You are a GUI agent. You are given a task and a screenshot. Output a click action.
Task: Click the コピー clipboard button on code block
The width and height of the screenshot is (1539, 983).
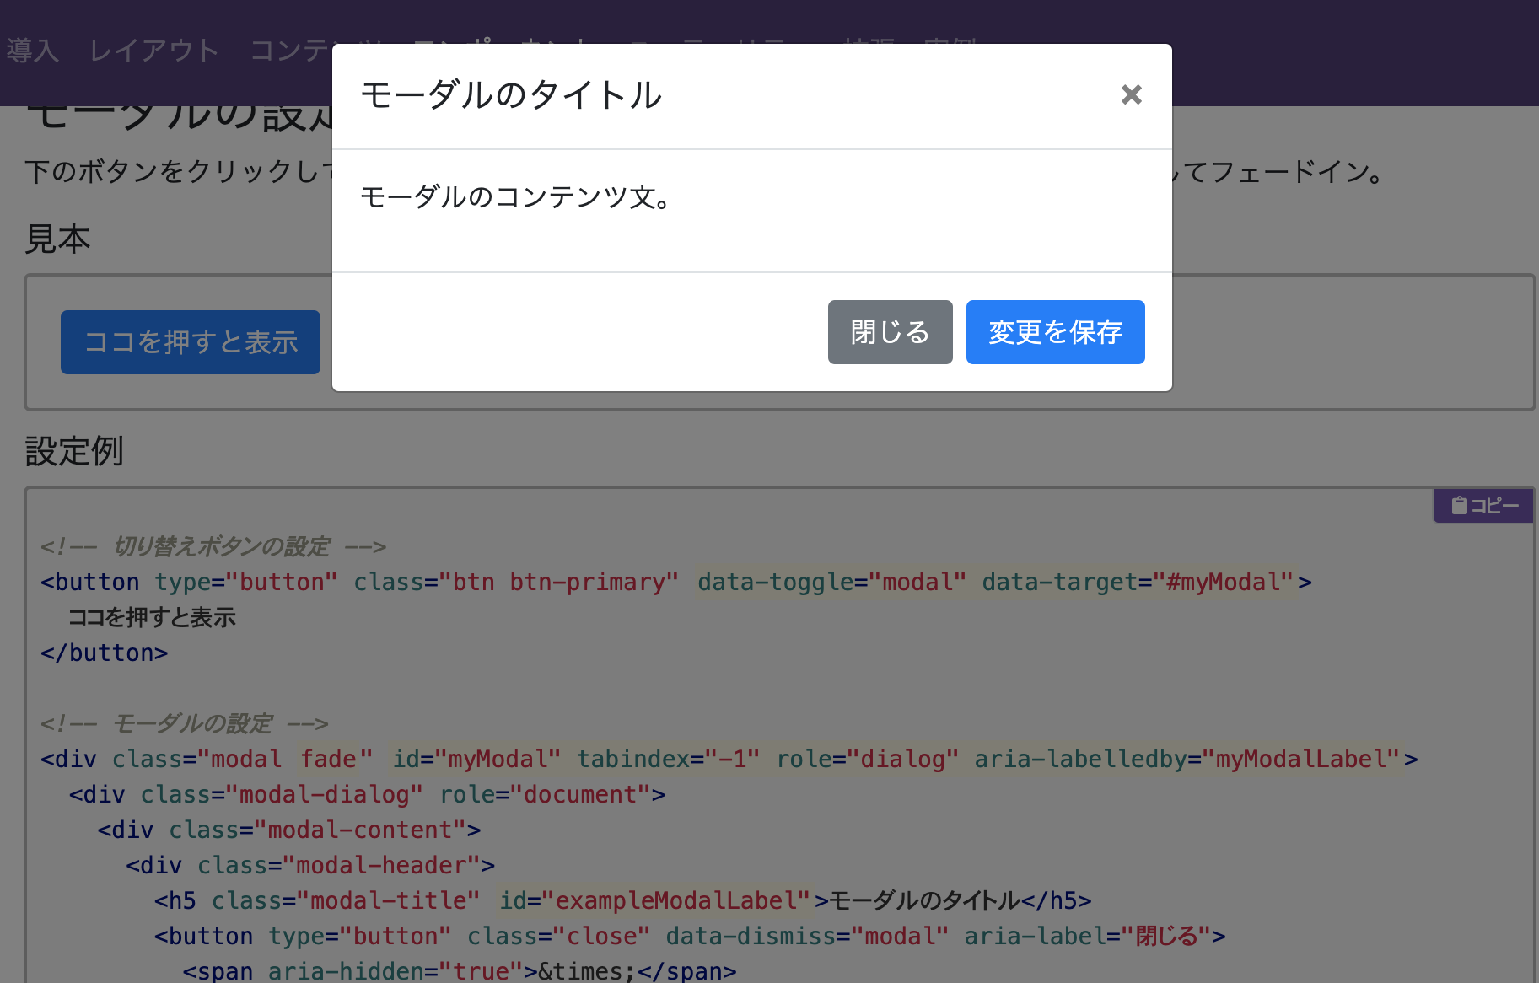pyautogui.click(x=1484, y=506)
